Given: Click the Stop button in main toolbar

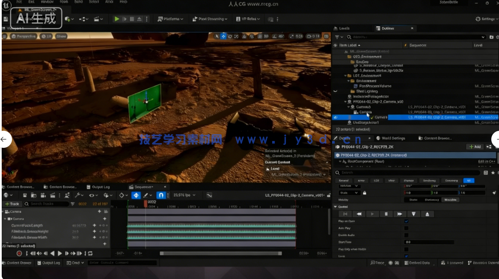Looking at the screenshot, I should click(x=132, y=19).
